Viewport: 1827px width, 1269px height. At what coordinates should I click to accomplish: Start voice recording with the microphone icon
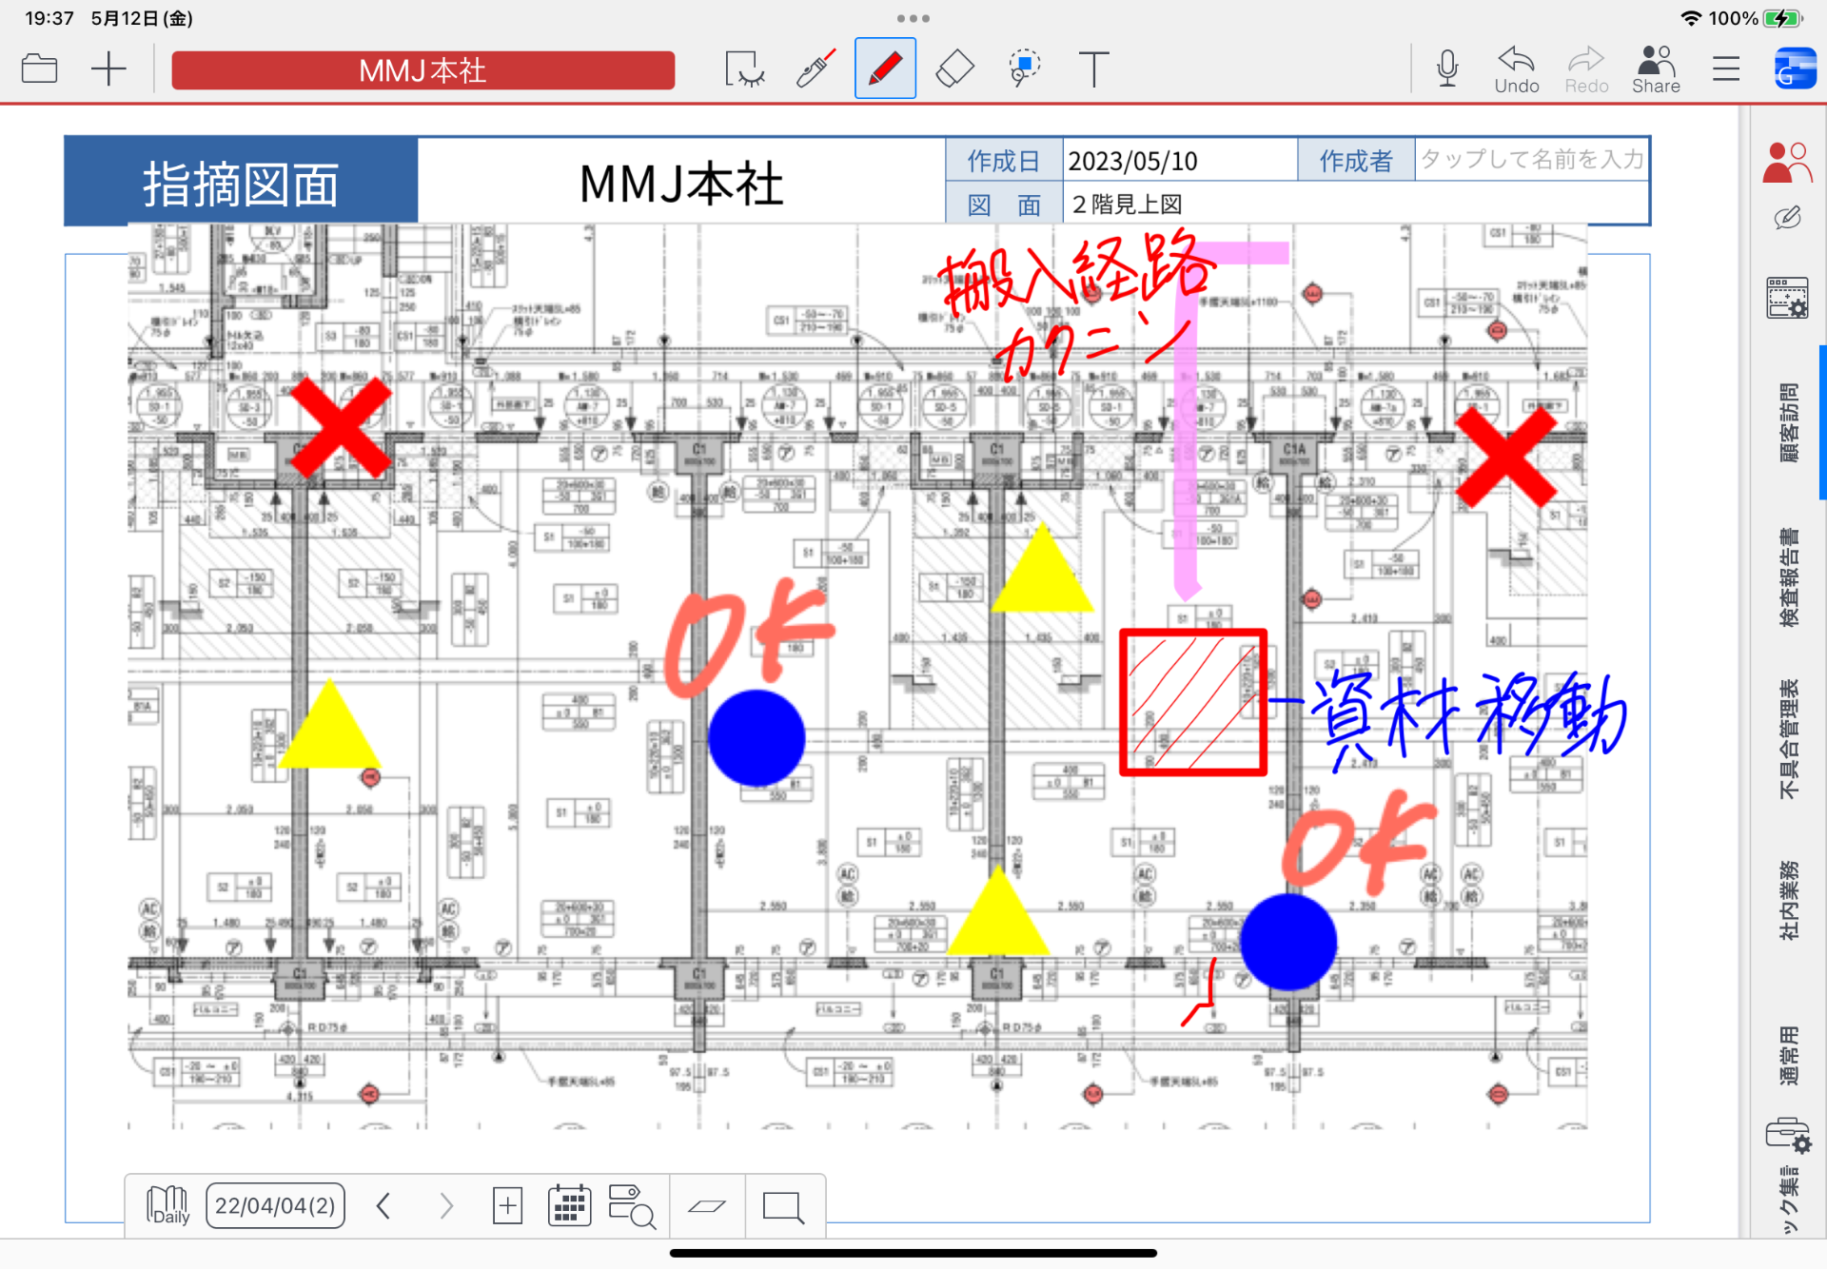1446,67
